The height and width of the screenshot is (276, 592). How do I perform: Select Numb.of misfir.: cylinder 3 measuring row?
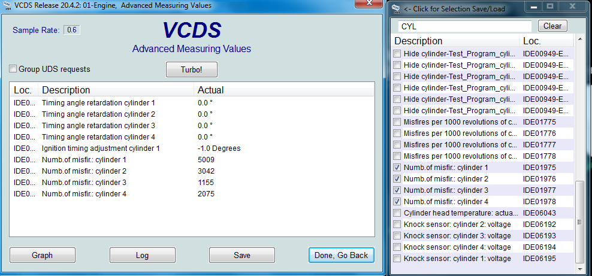pyautogui.click(x=192, y=183)
